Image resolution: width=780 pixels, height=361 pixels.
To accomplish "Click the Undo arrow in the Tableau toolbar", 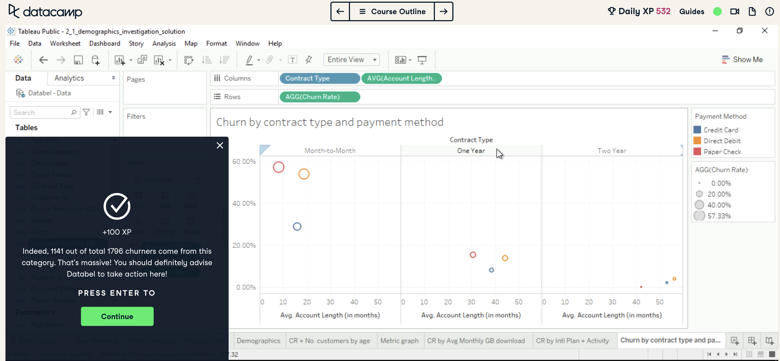I will (43, 60).
